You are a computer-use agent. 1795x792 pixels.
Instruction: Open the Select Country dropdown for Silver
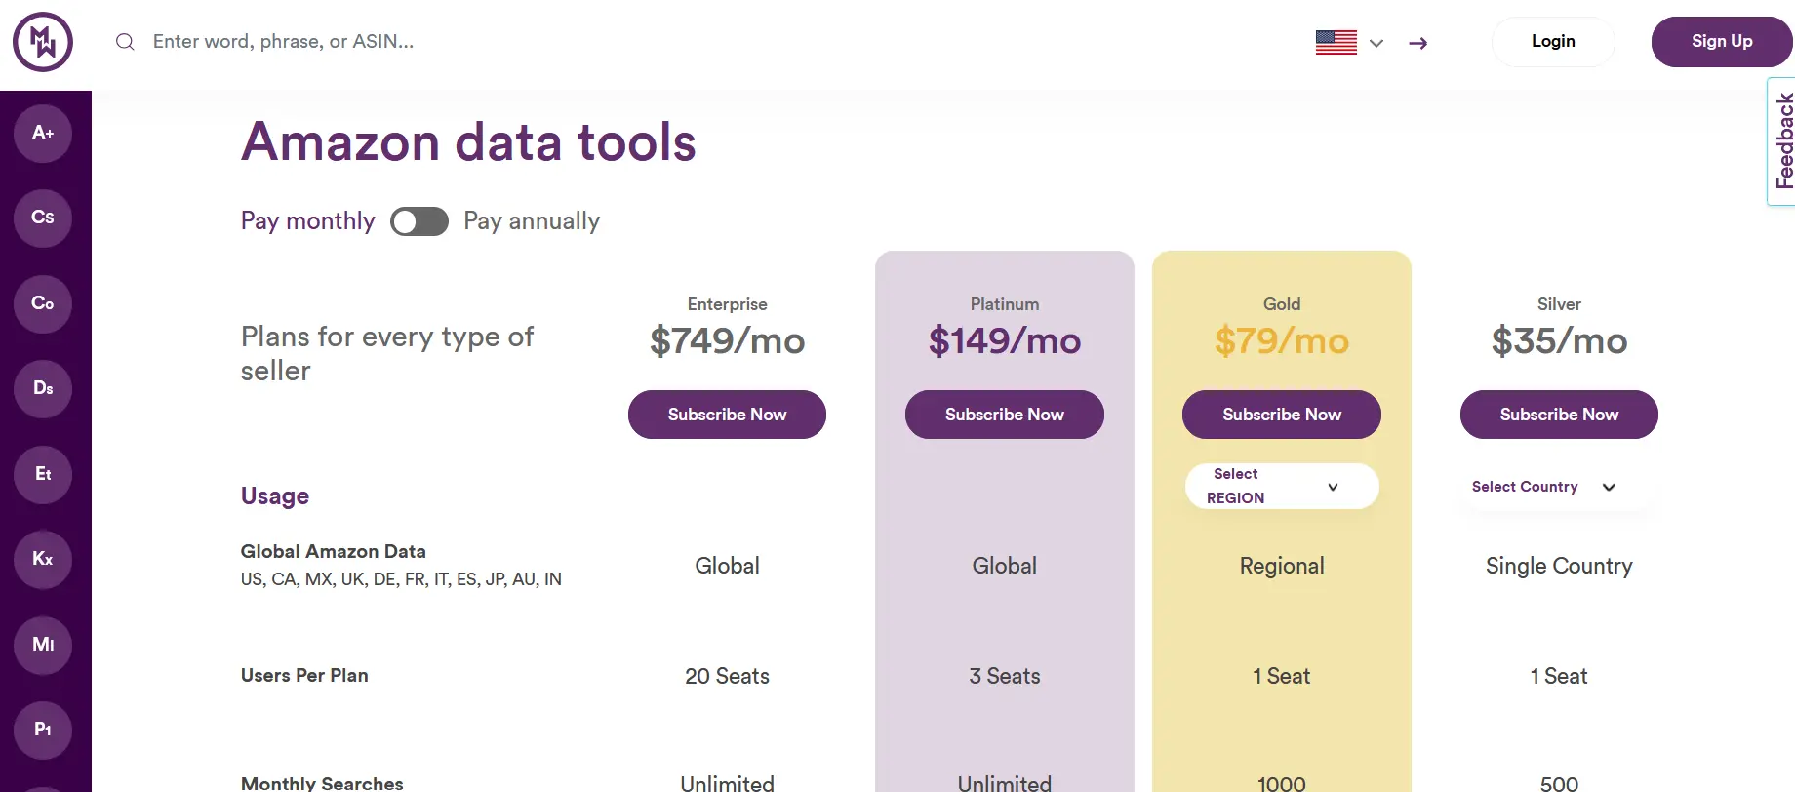pyautogui.click(x=1559, y=487)
